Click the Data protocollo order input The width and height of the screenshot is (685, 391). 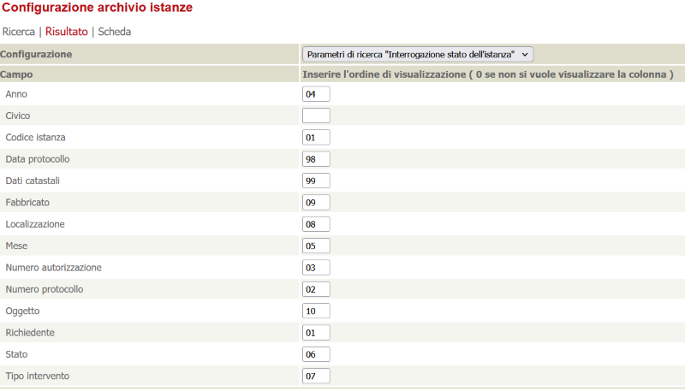tap(316, 159)
